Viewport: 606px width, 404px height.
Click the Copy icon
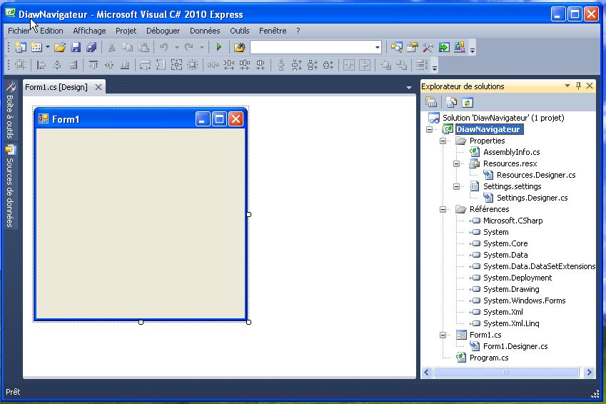[127, 47]
